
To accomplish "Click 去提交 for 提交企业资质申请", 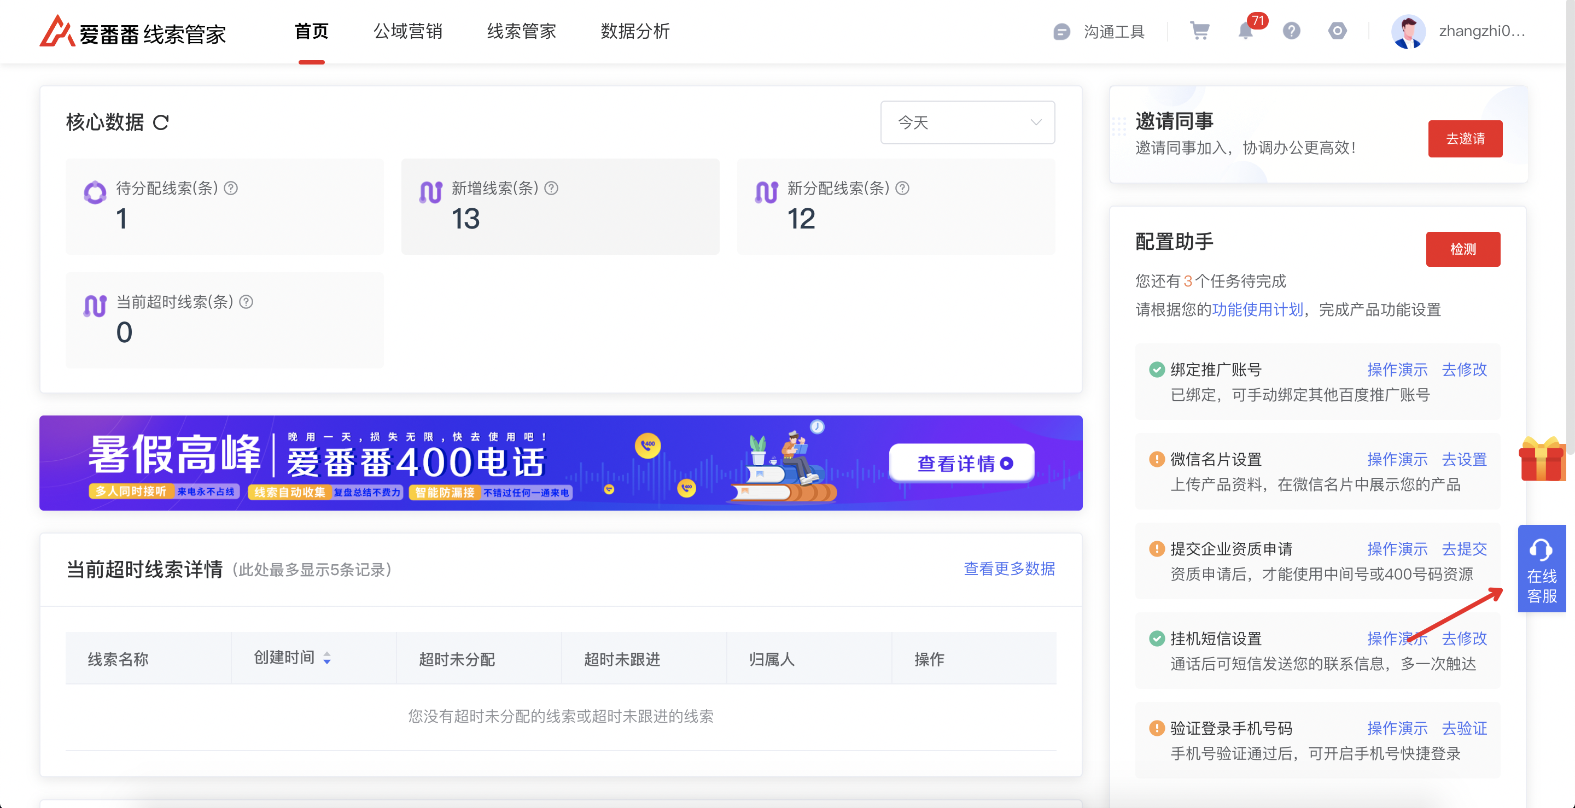I will click(x=1464, y=549).
